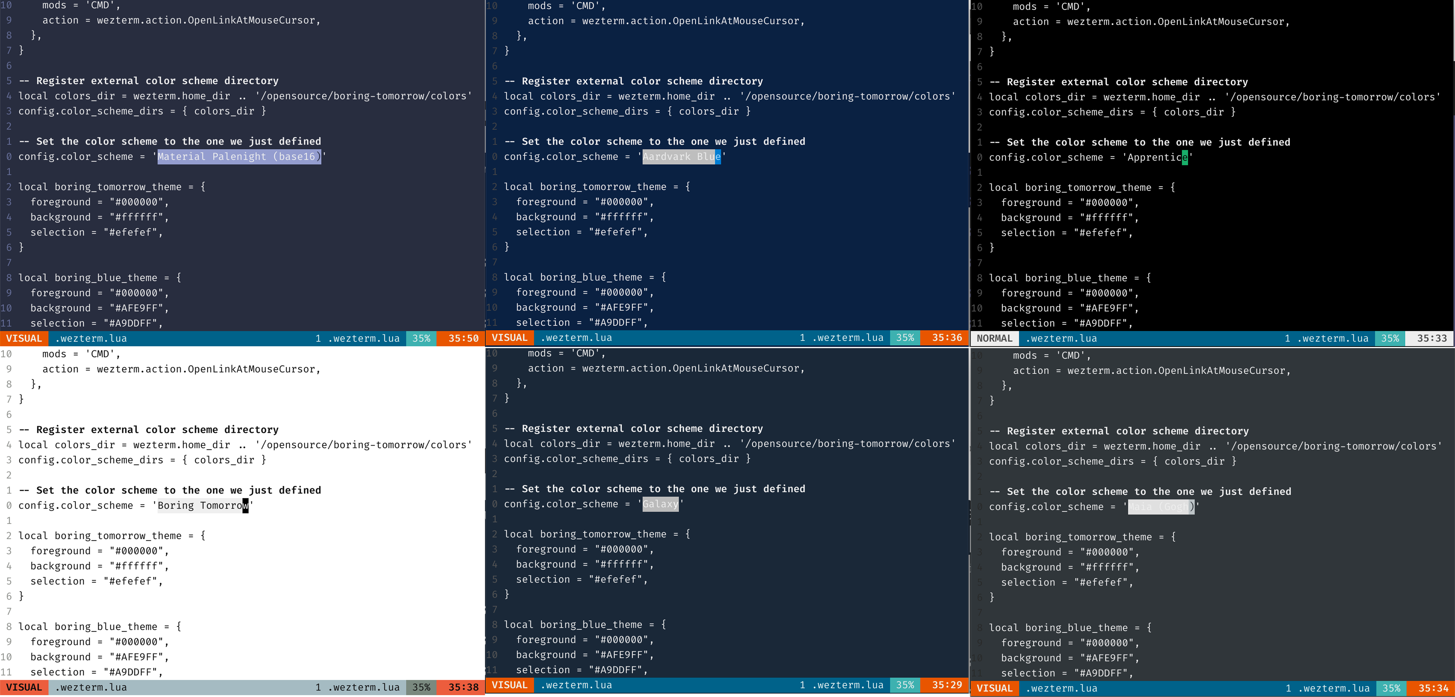Click the NORMAL mode indicator
This screenshot has width=1455, height=697.
click(x=994, y=339)
